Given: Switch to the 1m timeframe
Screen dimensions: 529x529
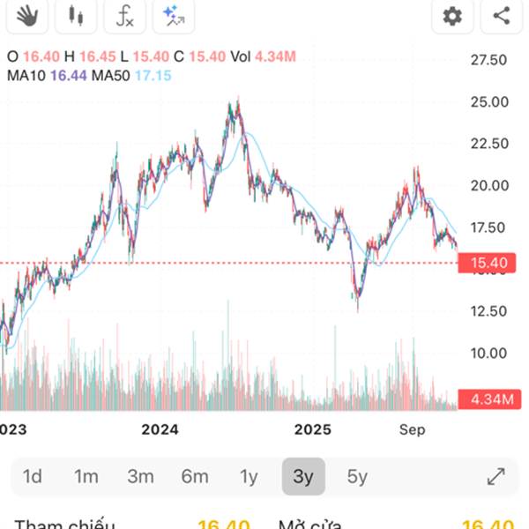Looking at the screenshot, I should point(86,477).
